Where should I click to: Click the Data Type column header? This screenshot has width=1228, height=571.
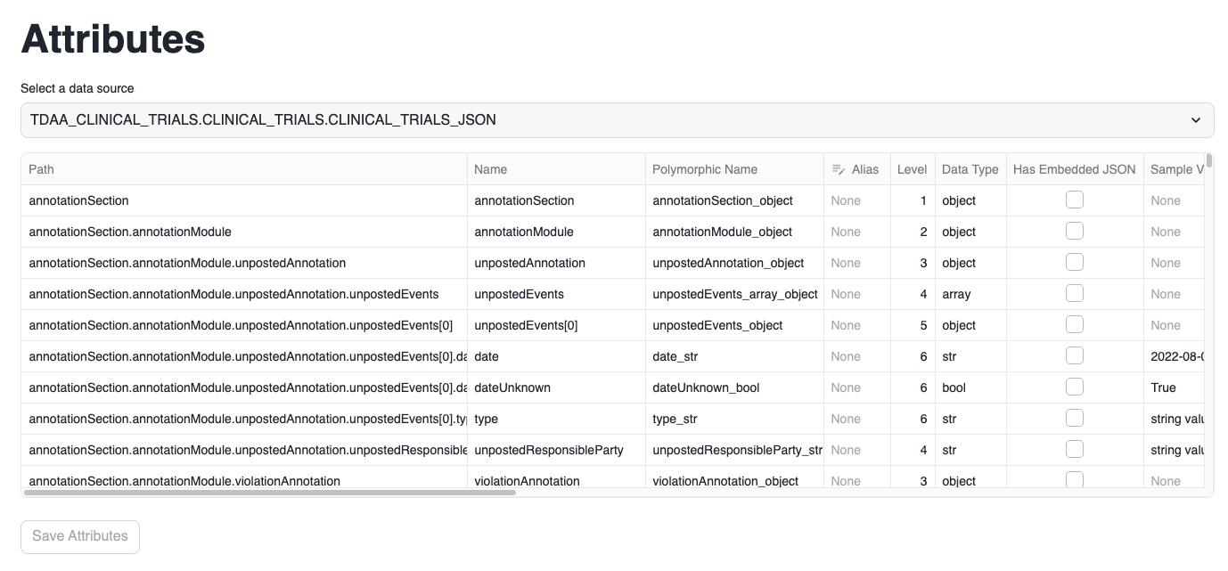[970, 169]
